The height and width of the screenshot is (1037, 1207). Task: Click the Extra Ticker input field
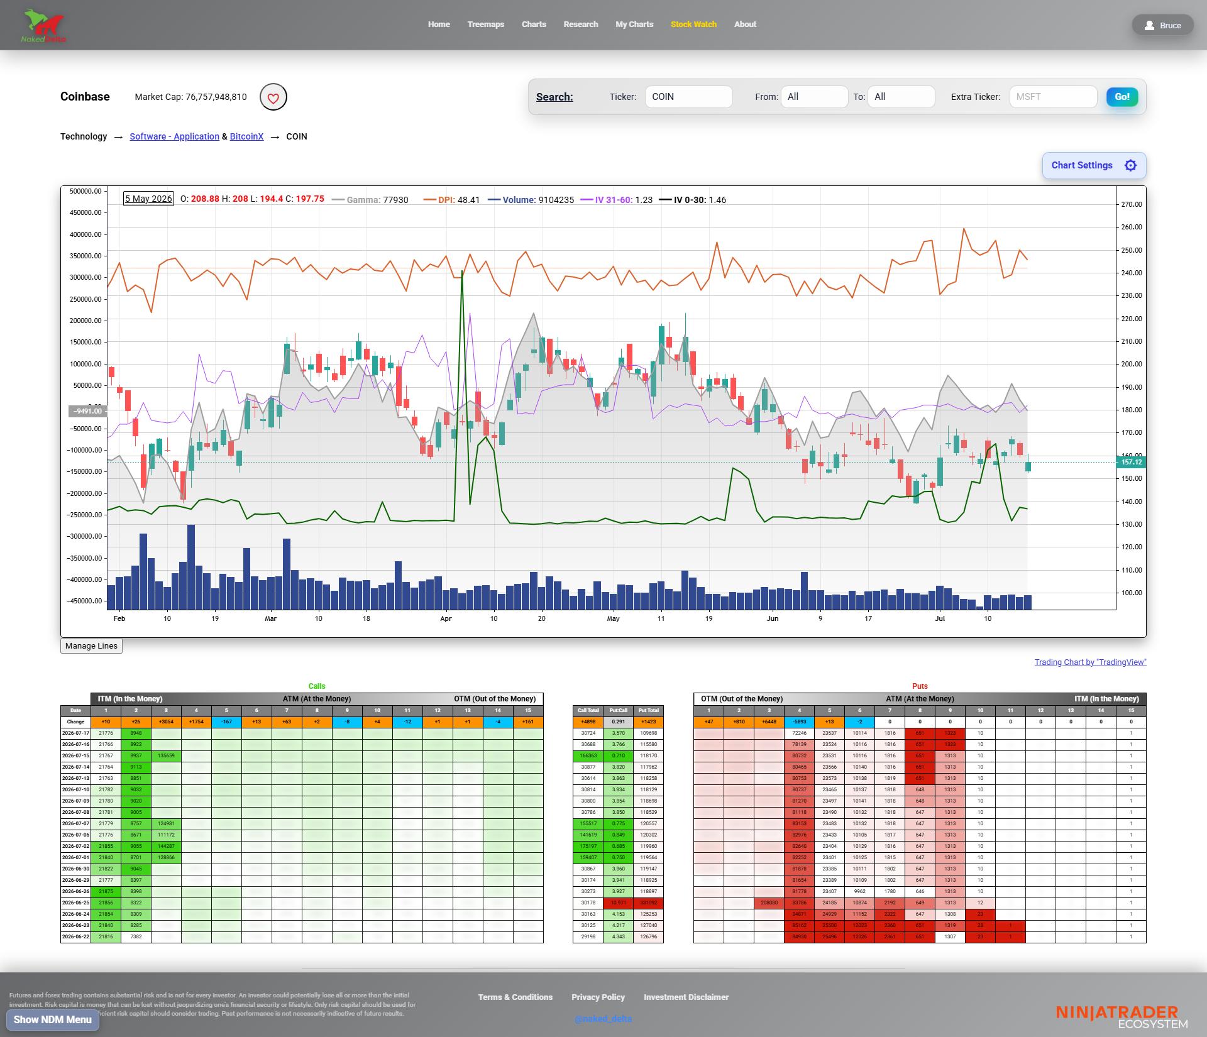(1053, 97)
